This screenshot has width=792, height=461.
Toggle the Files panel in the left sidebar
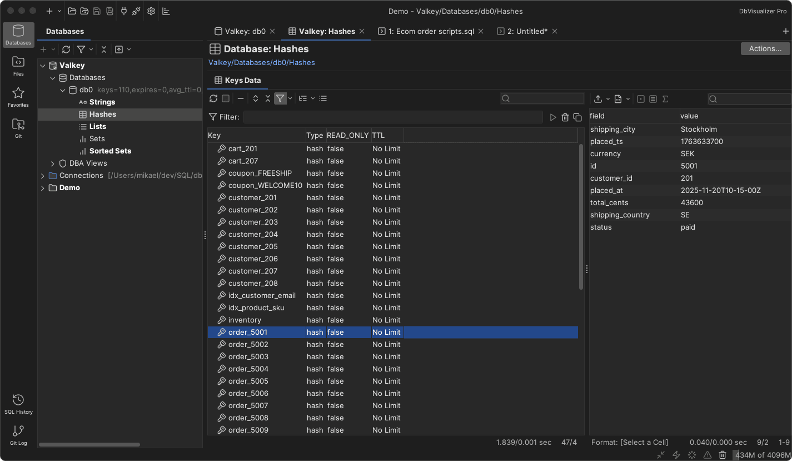(x=18, y=66)
